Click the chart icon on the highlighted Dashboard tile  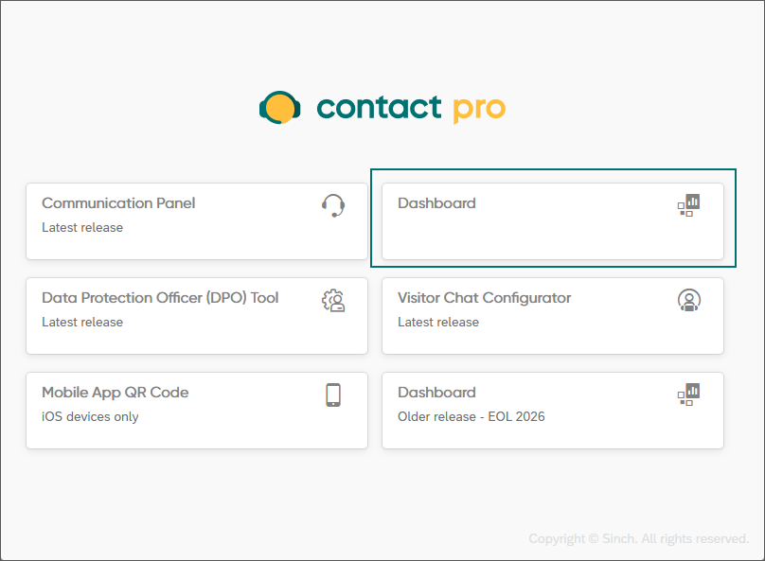click(688, 205)
